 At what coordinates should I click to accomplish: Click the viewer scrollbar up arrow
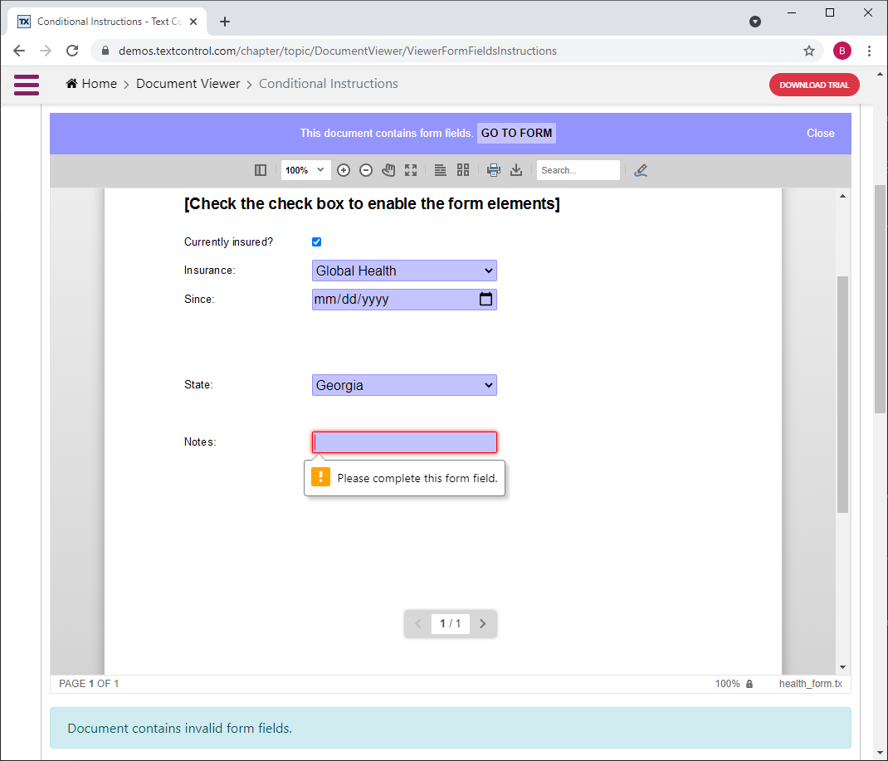point(842,196)
